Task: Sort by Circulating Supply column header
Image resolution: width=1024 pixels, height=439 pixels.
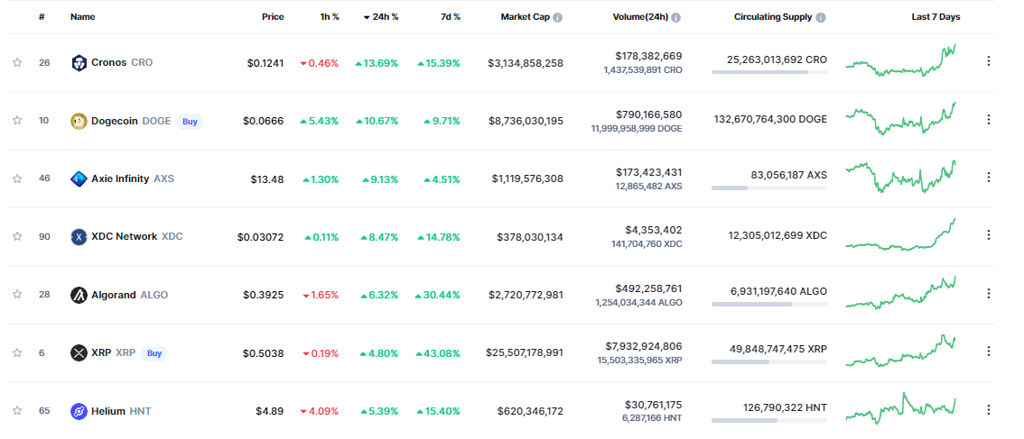Action: click(x=773, y=17)
